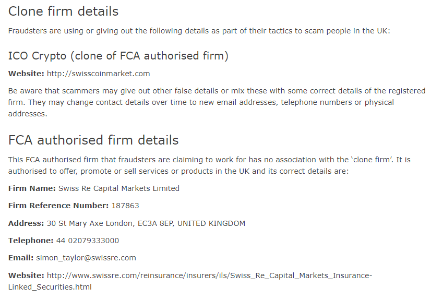Click the "Be aware that scammers" paragraph
This screenshot has height=300, width=443.
217,102
